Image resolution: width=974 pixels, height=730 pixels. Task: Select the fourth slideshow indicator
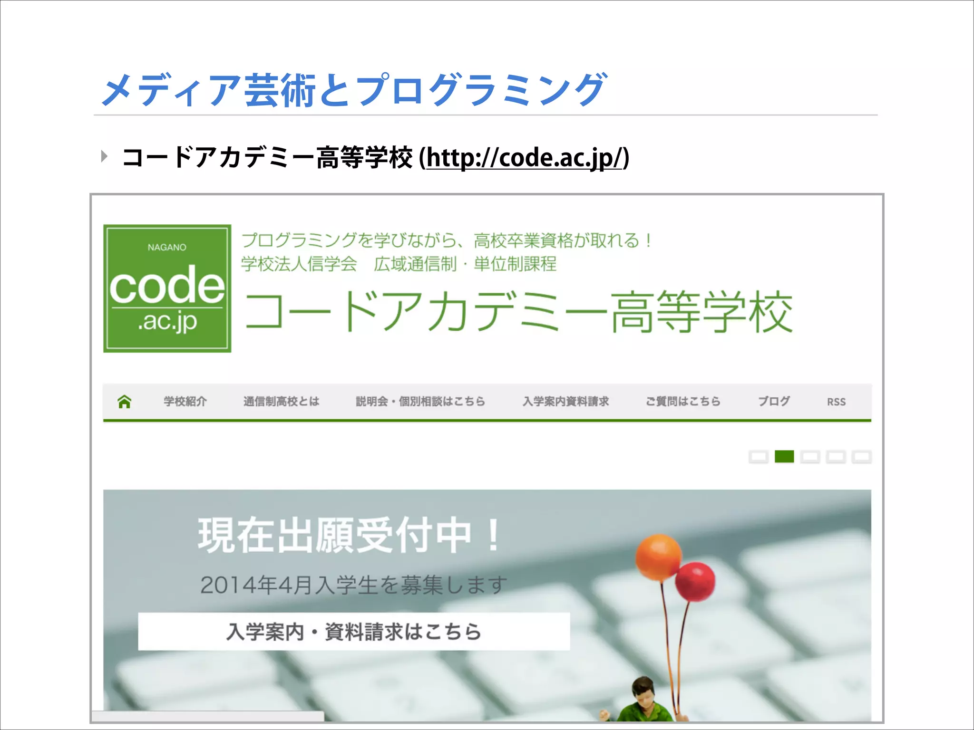(x=836, y=457)
